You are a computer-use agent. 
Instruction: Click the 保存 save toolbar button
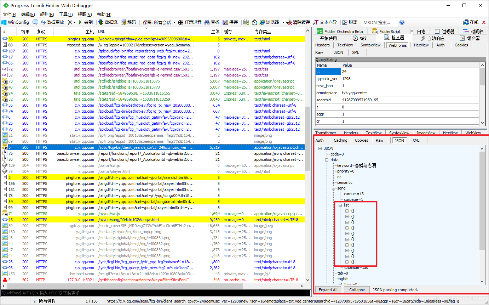click(230, 22)
